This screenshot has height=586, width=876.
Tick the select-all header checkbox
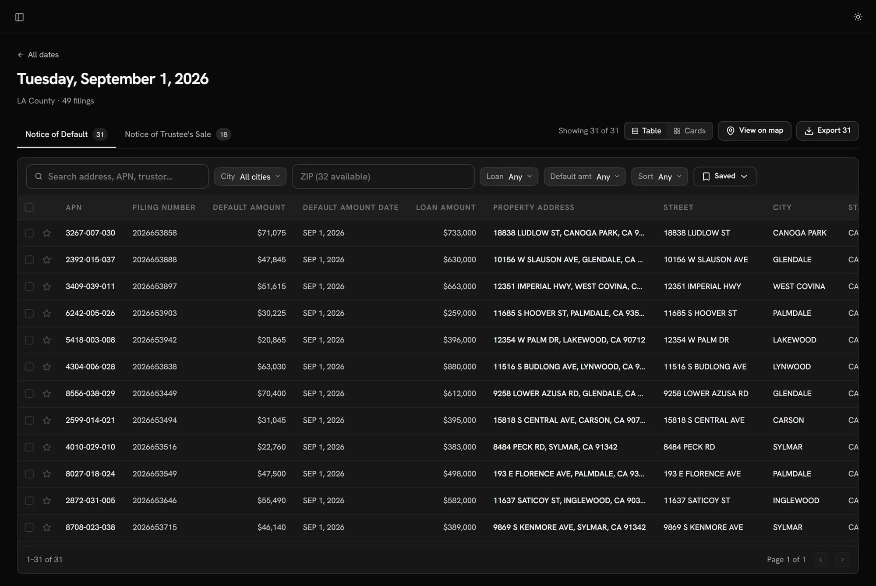pyautogui.click(x=29, y=208)
